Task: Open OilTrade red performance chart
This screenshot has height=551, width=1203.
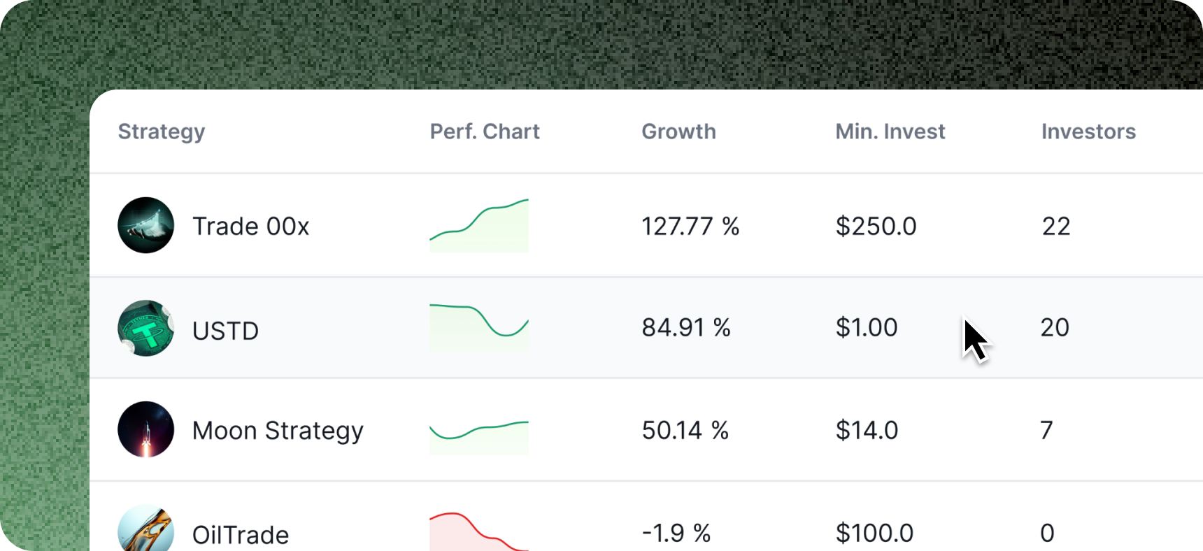Action: click(x=479, y=531)
